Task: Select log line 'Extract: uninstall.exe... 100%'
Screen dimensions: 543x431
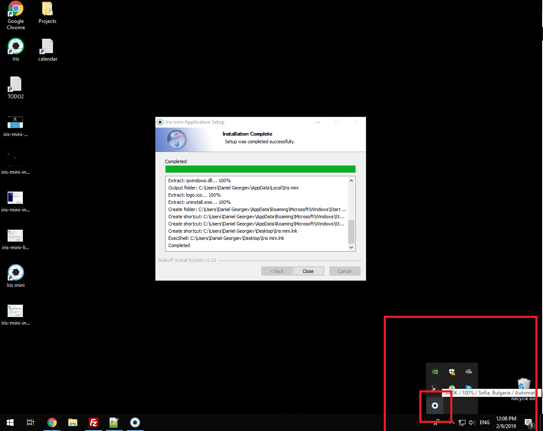Action: [x=199, y=202]
